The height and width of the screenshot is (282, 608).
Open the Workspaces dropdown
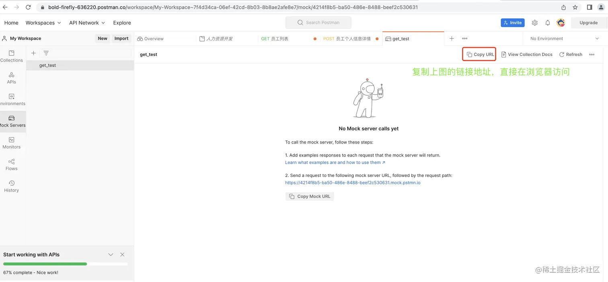(x=43, y=23)
